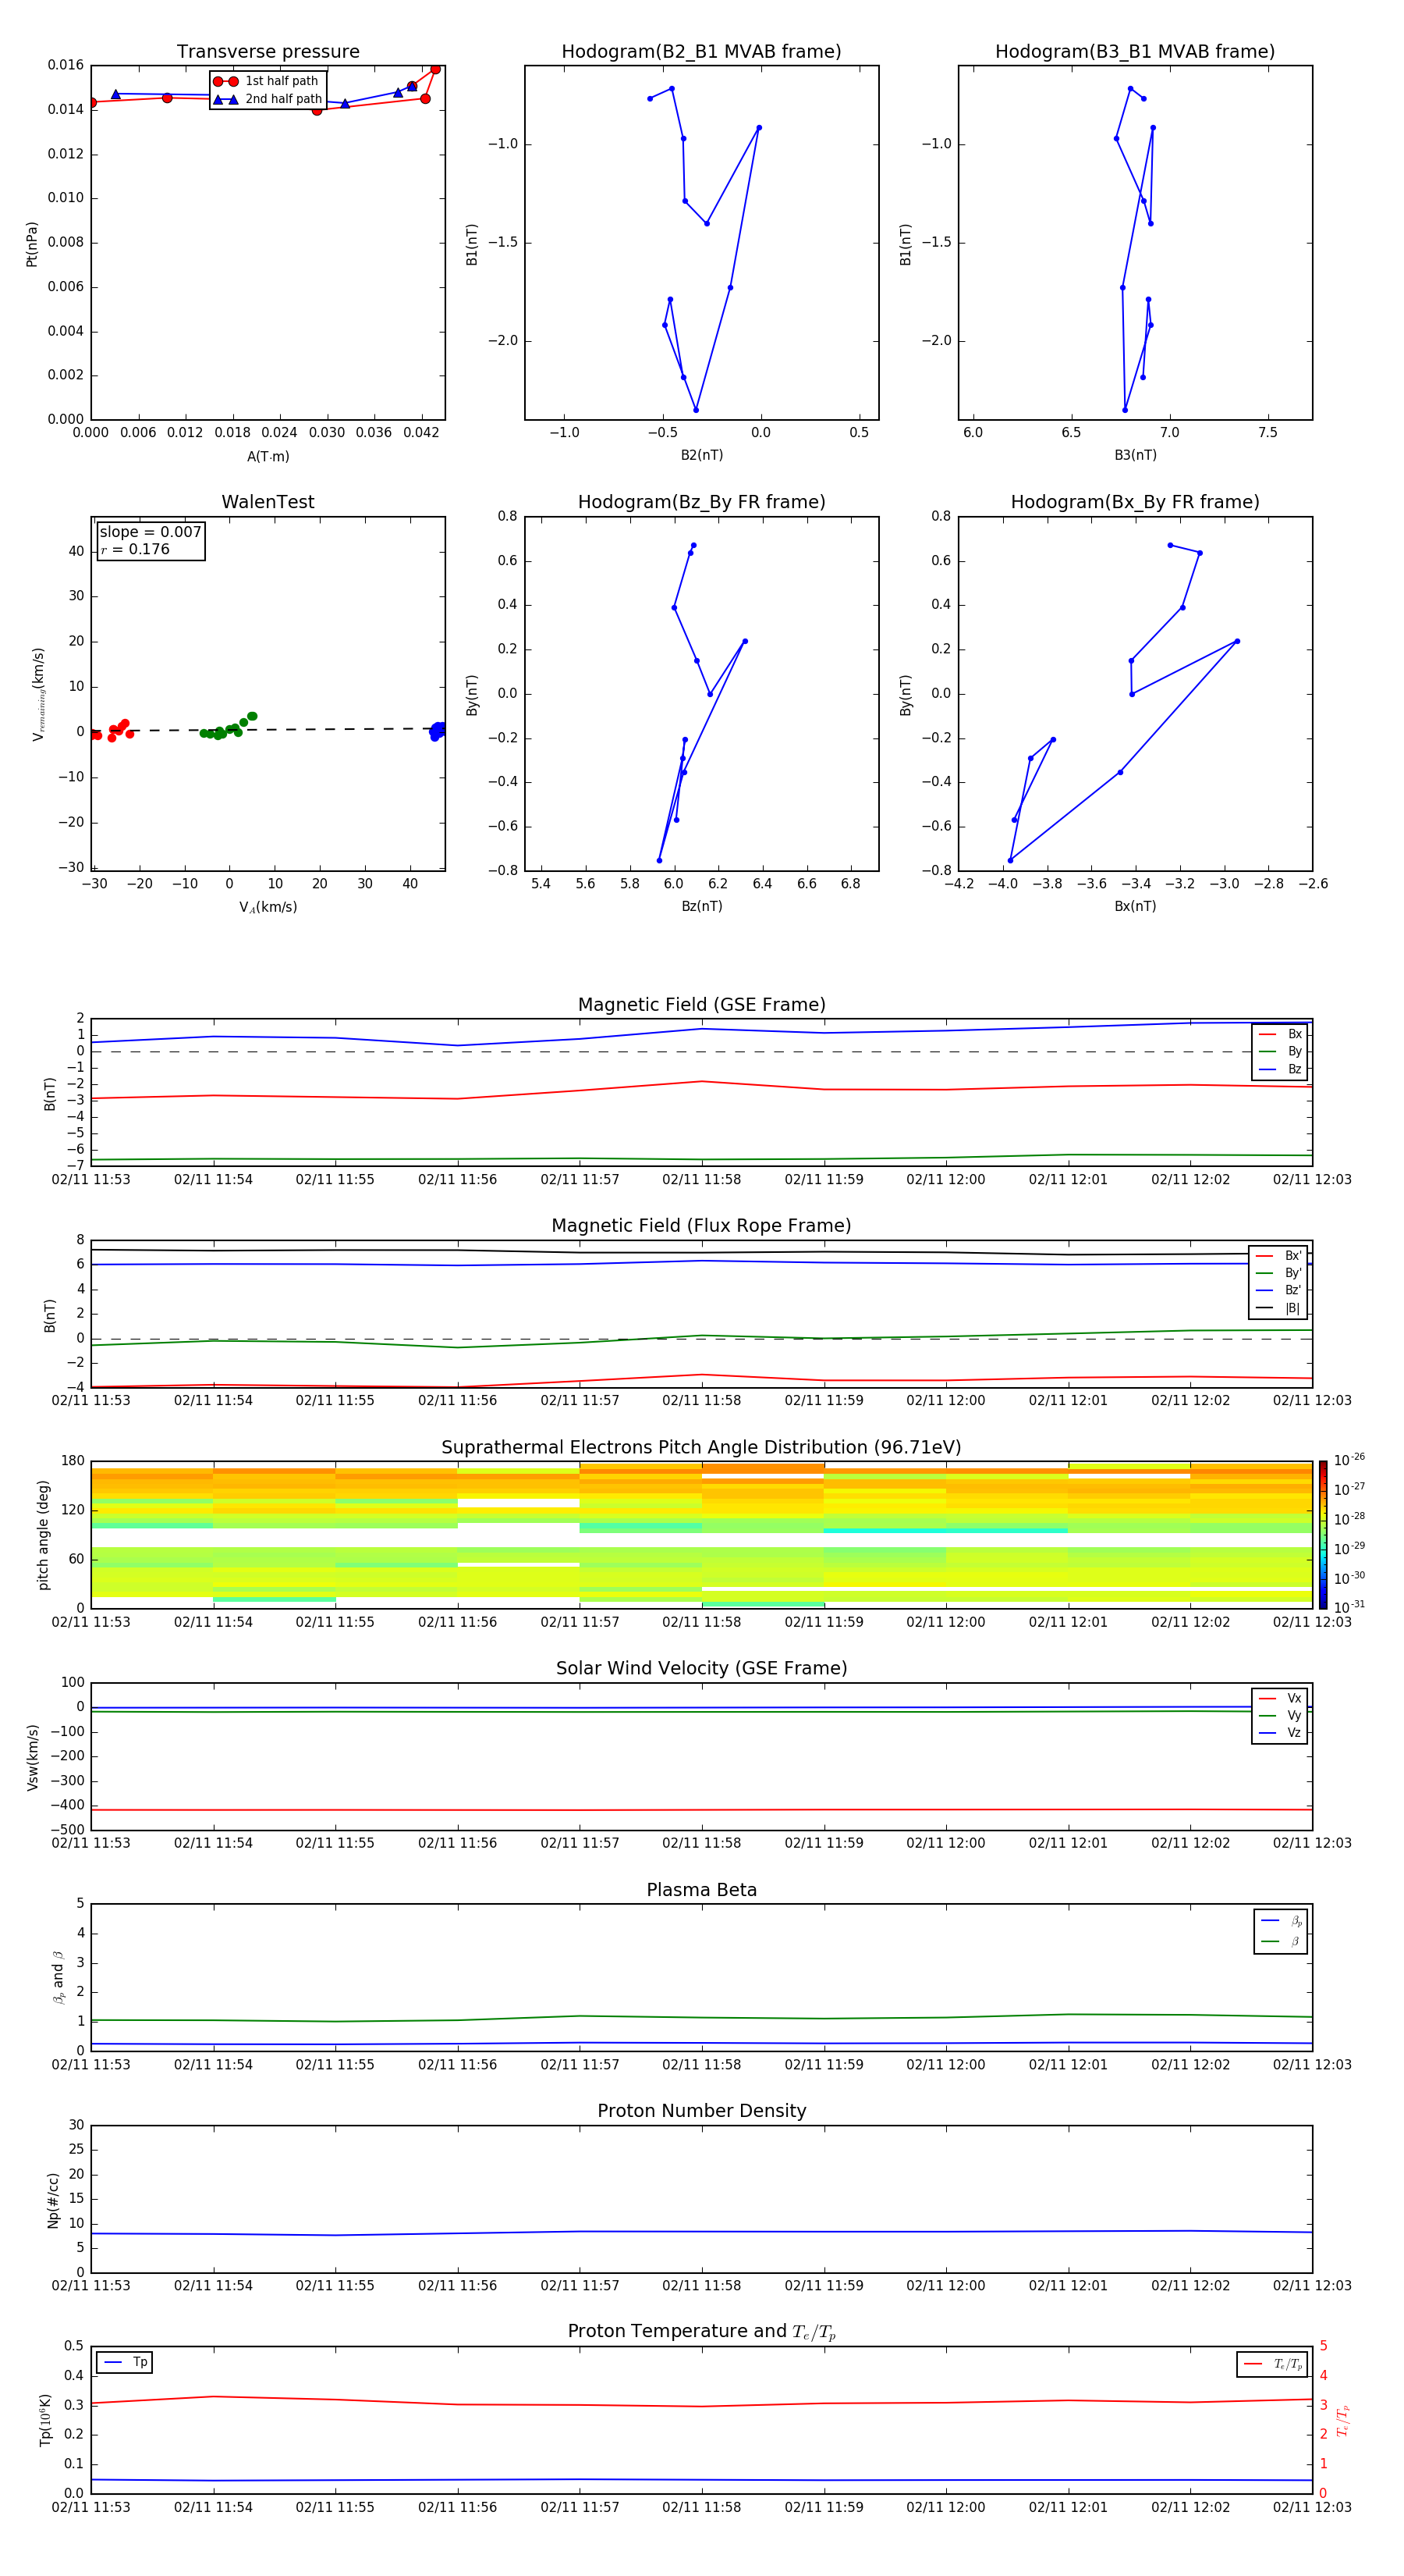Viewport: 1404px width, 2576px height.
Task: Click the 'Hodogram(B2_B1 MVAB frame)' title
Action: (701, 52)
